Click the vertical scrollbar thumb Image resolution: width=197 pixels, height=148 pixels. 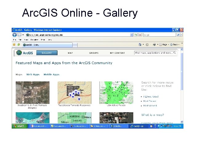click(x=182, y=71)
